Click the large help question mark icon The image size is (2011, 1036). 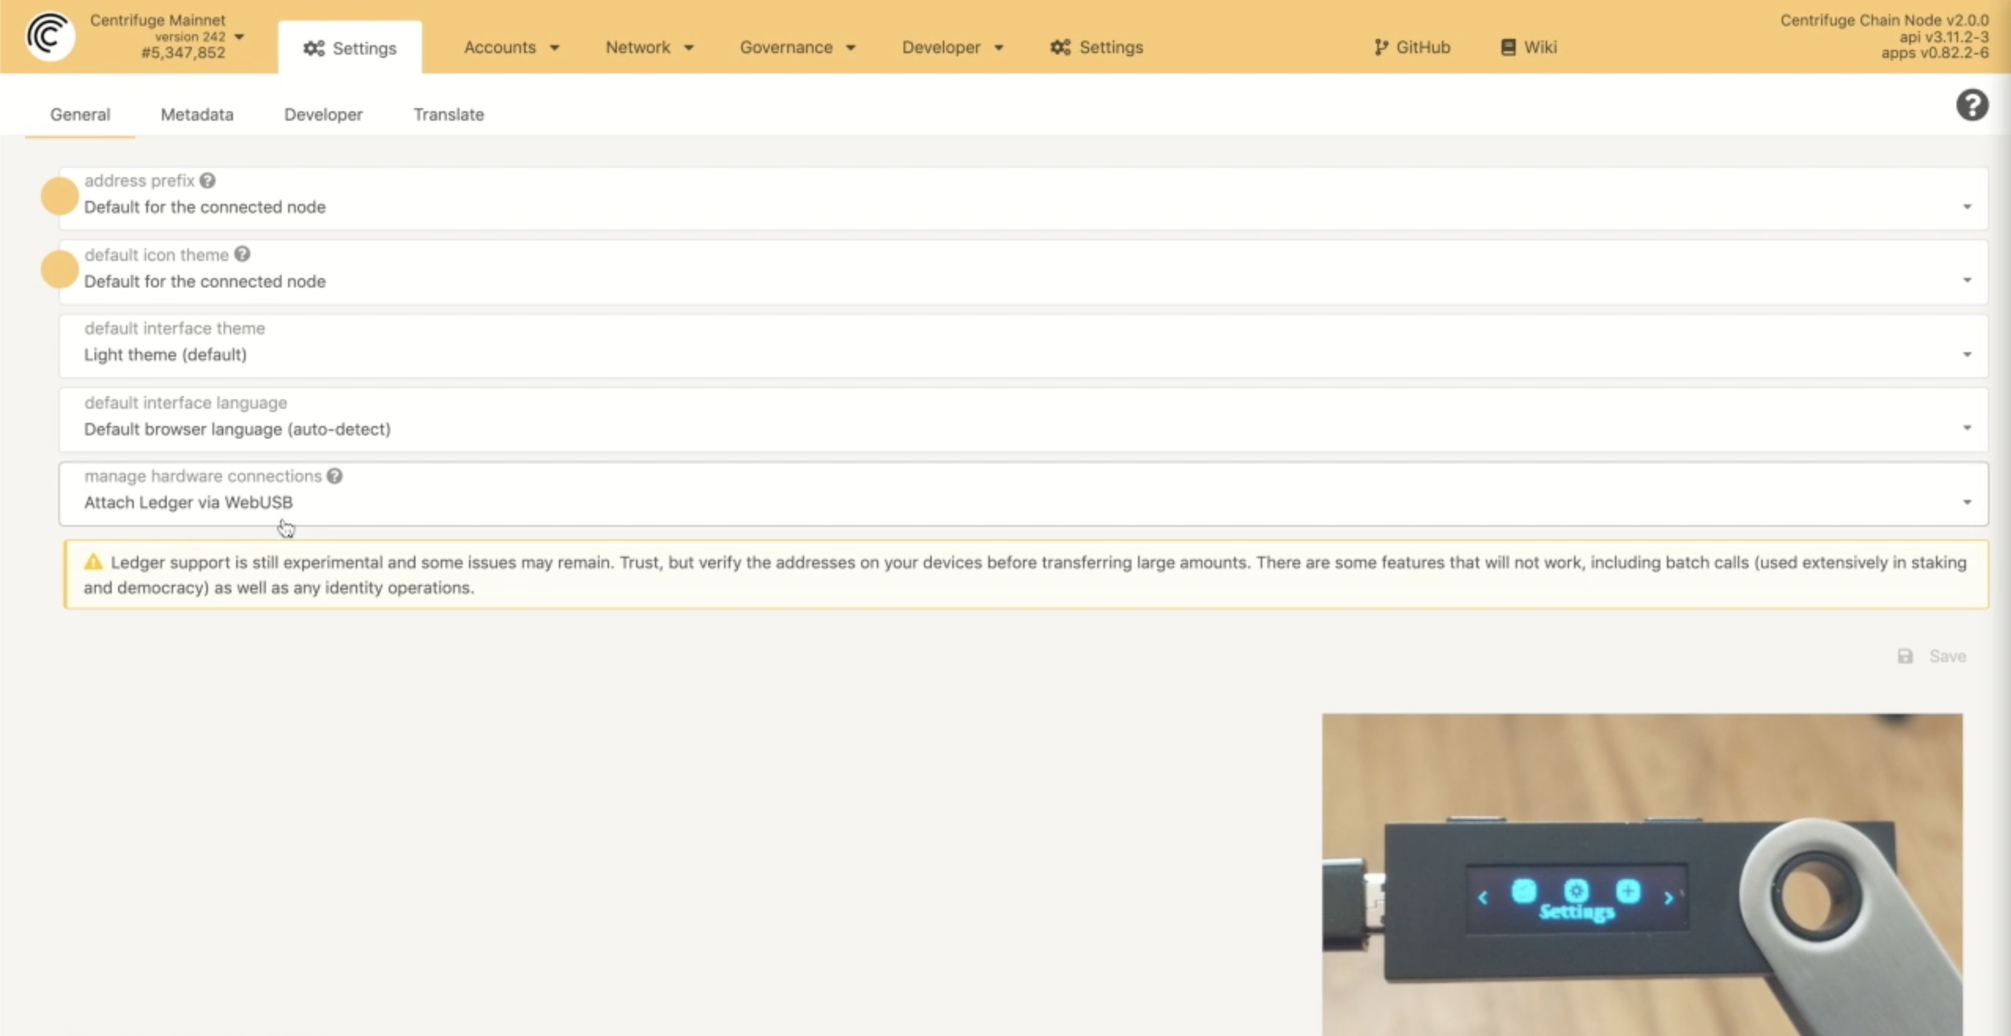1971,105
